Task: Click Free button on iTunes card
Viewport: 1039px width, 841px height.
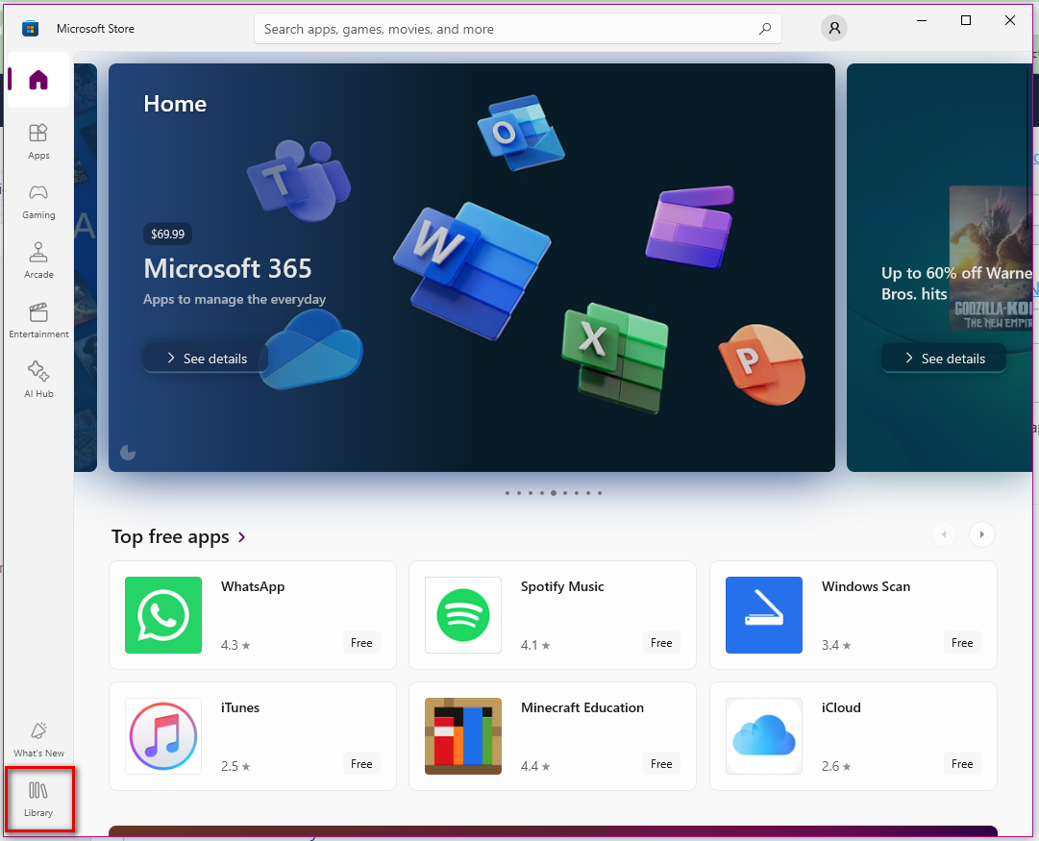Action: tap(361, 764)
